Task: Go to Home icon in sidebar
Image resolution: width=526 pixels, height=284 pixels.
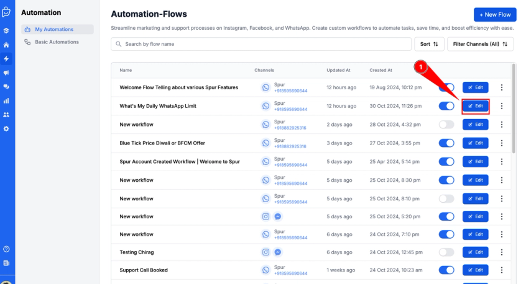Action: 6,45
